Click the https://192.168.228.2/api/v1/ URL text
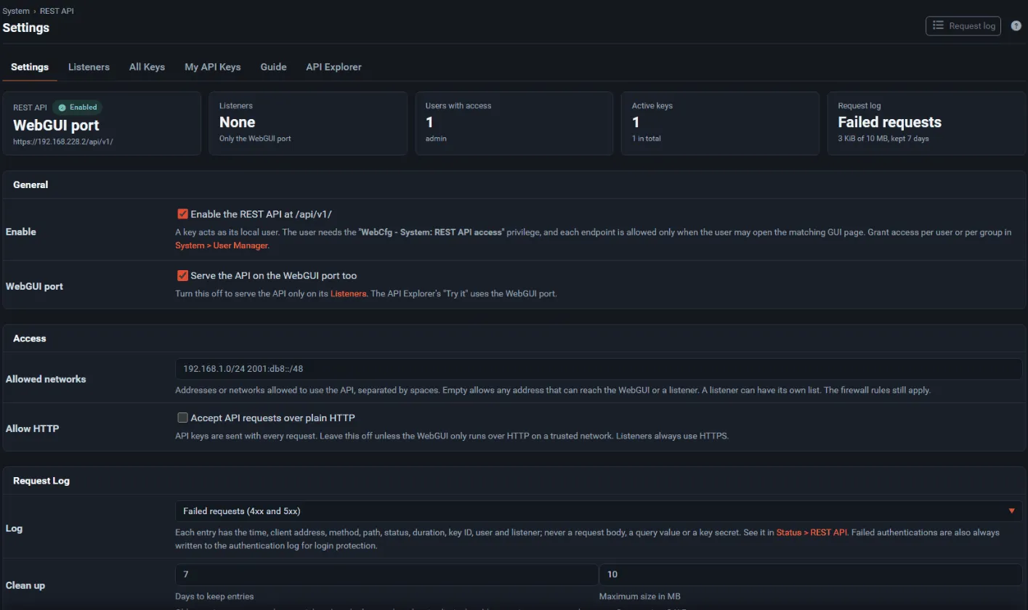The width and height of the screenshot is (1028, 610). click(x=63, y=142)
